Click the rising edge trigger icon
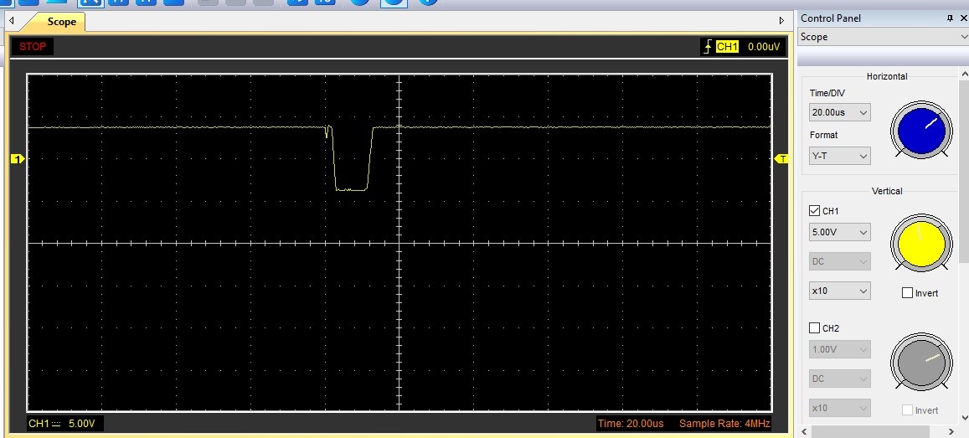 pos(708,47)
